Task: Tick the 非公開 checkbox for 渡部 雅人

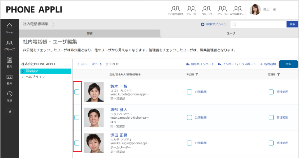Action: 189,117
